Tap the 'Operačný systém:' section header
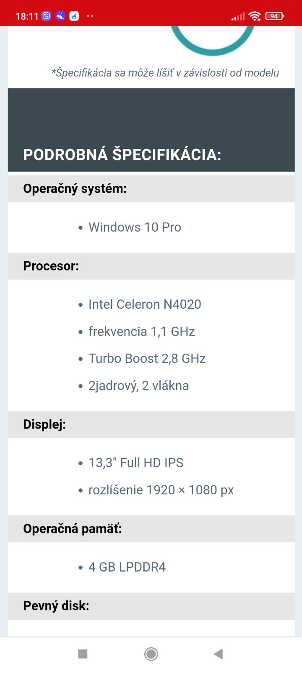 [x=75, y=188]
